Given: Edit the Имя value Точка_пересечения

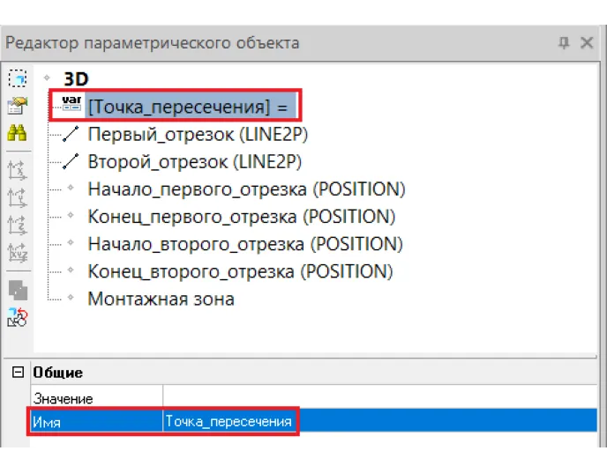Looking at the screenshot, I should click(229, 421).
